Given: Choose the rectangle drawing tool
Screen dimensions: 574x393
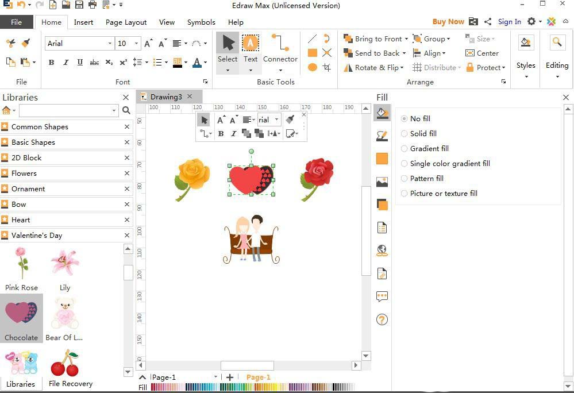Looking at the screenshot, I should point(312,53).
